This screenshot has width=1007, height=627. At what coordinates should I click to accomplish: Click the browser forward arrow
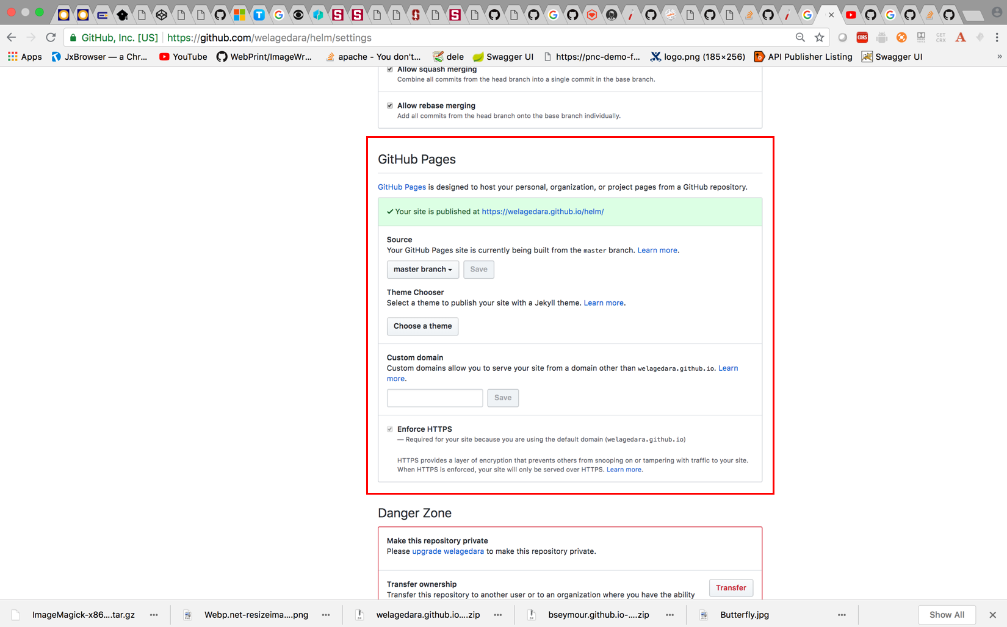(x=31, y=37)
